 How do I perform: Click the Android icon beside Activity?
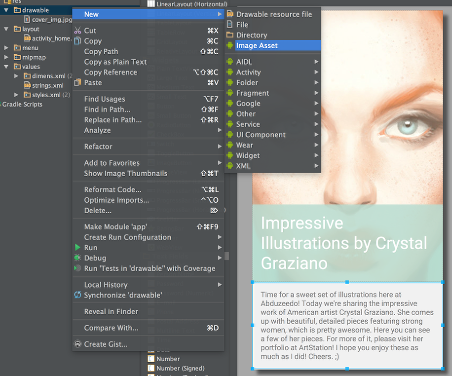click(x=230, y=72)
